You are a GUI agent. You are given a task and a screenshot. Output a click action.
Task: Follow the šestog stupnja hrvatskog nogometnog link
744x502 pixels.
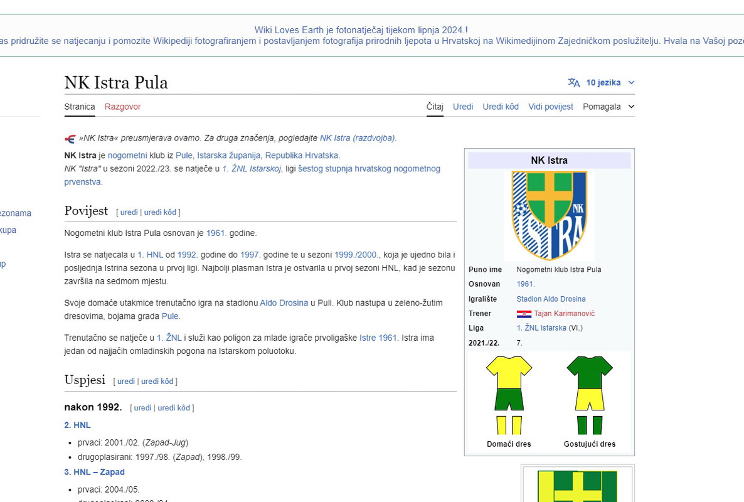[x=369, y=168]
